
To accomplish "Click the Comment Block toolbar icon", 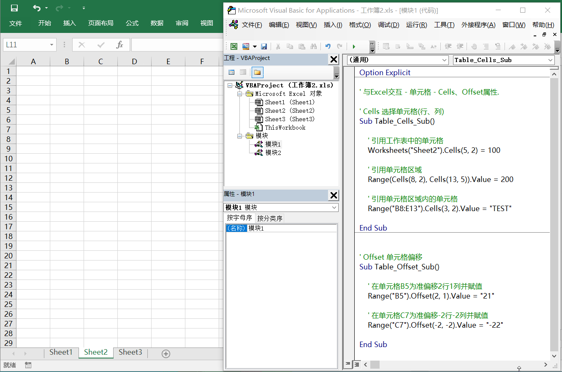I will (486, 46).
